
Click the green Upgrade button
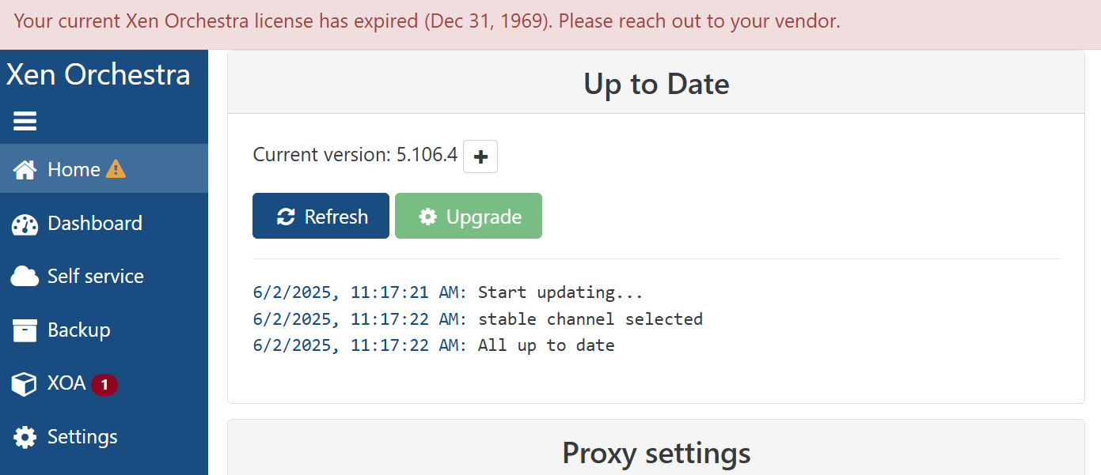coord(469,216)
